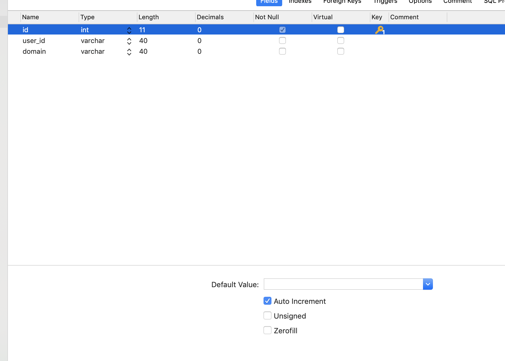Switch to the Triggers tab
Image resolution: width=505 pixels, height=361 pixels.
click(x=385, y=2)
